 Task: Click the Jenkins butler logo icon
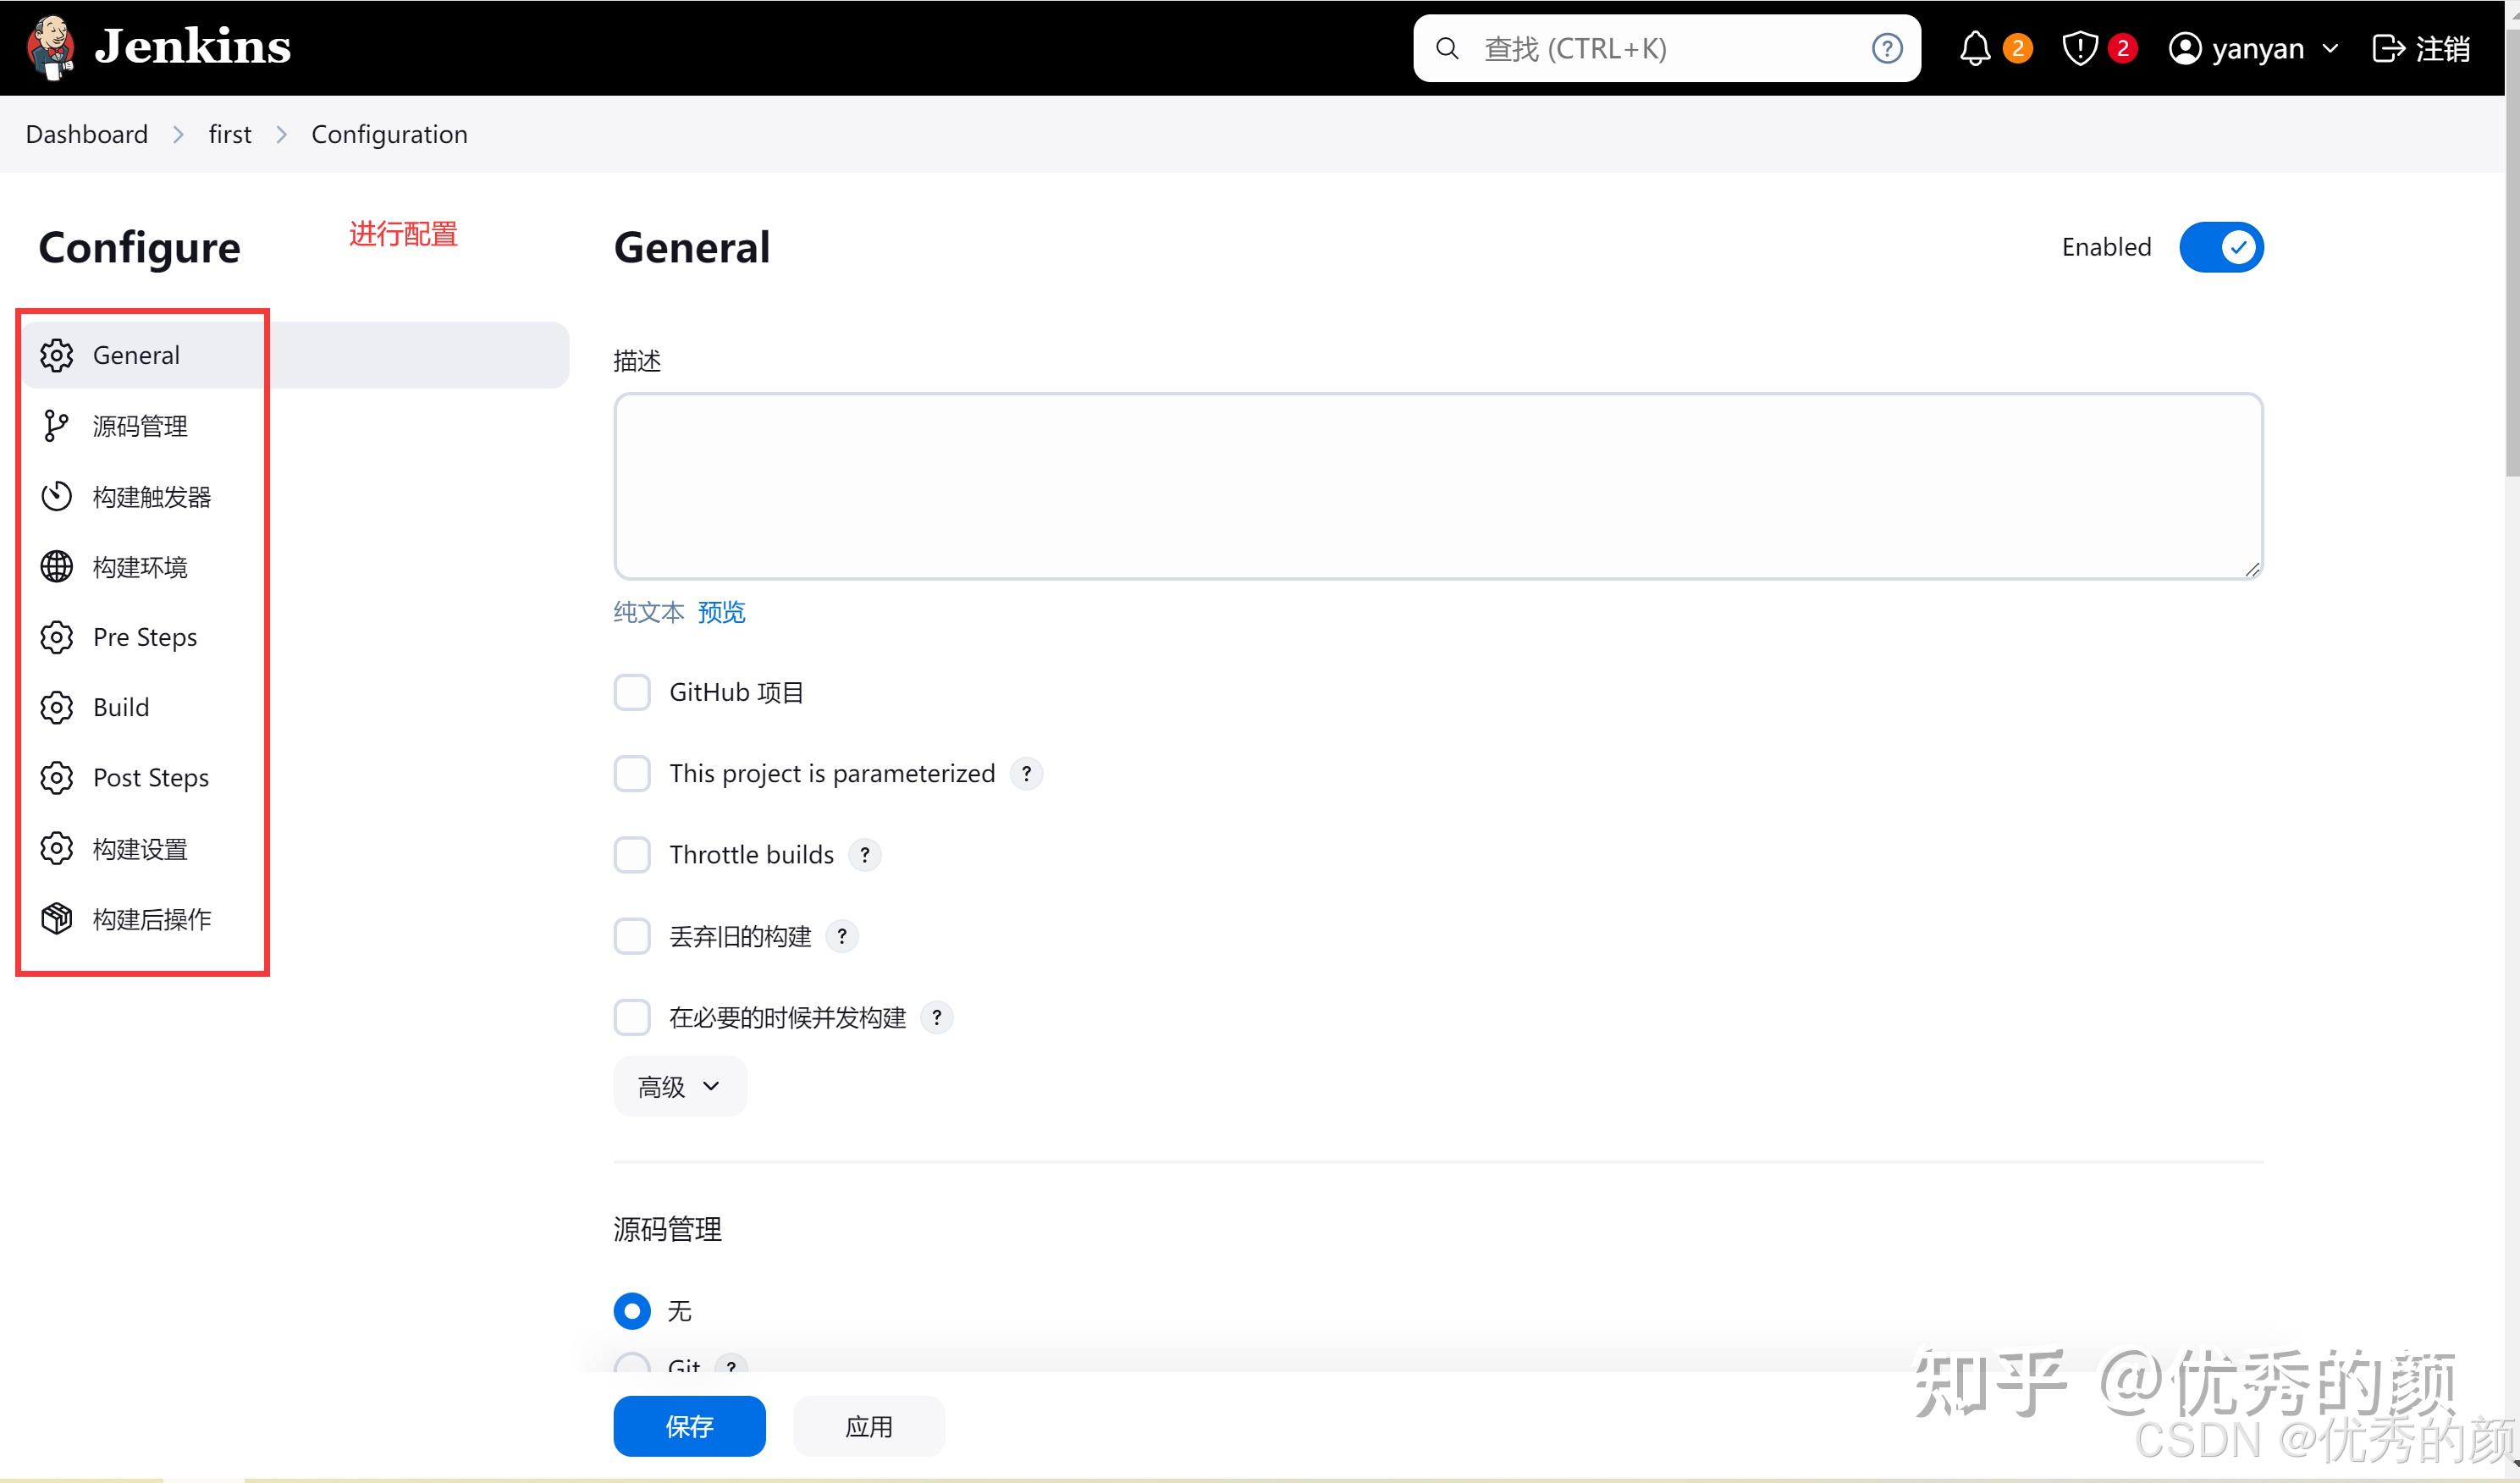tap(51, 47)
